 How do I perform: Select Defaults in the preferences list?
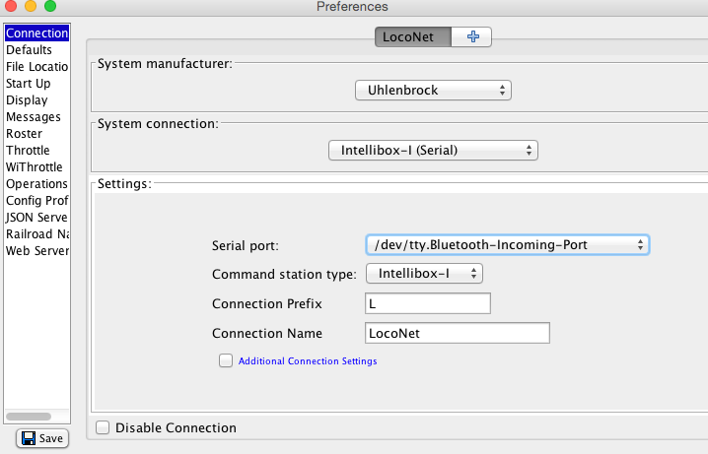tap(29, 50)
